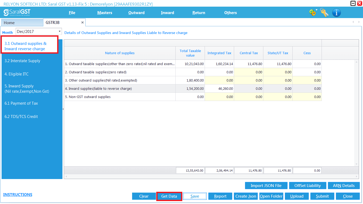The height and width of the screenshot is (204, 363).
Task: Open the File menu
Action: tap(72, 13)
